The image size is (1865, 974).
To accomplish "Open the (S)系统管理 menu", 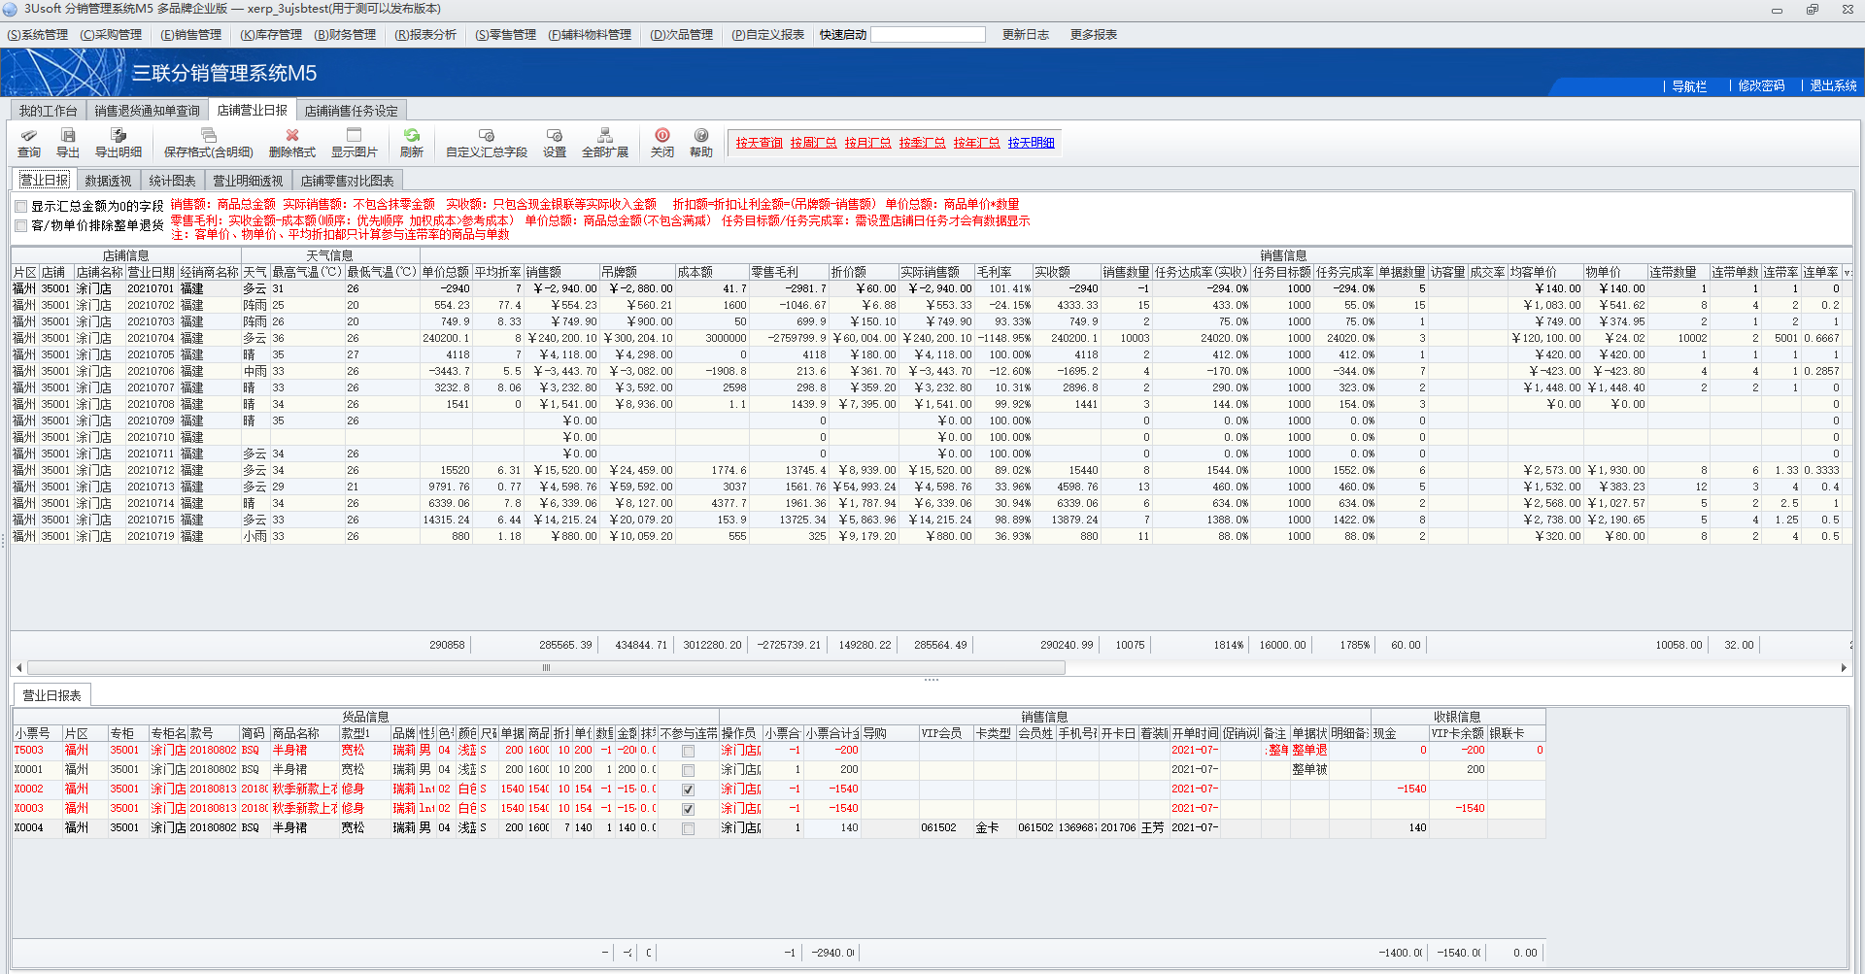I will click(38, 35).
